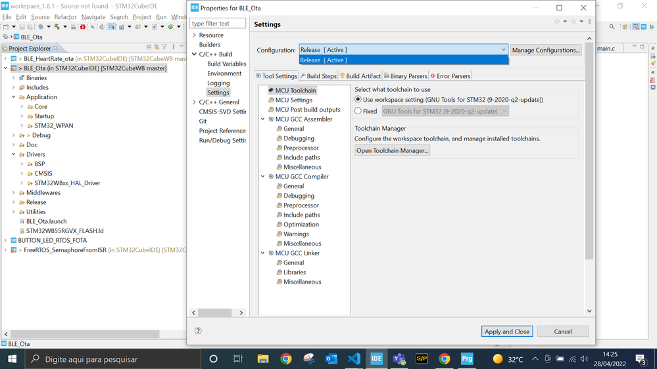Click Link with Editor icon in Project Explorer
Image resolution: width=657 pixels, height=369 pixels.
(x=157, y=47)
